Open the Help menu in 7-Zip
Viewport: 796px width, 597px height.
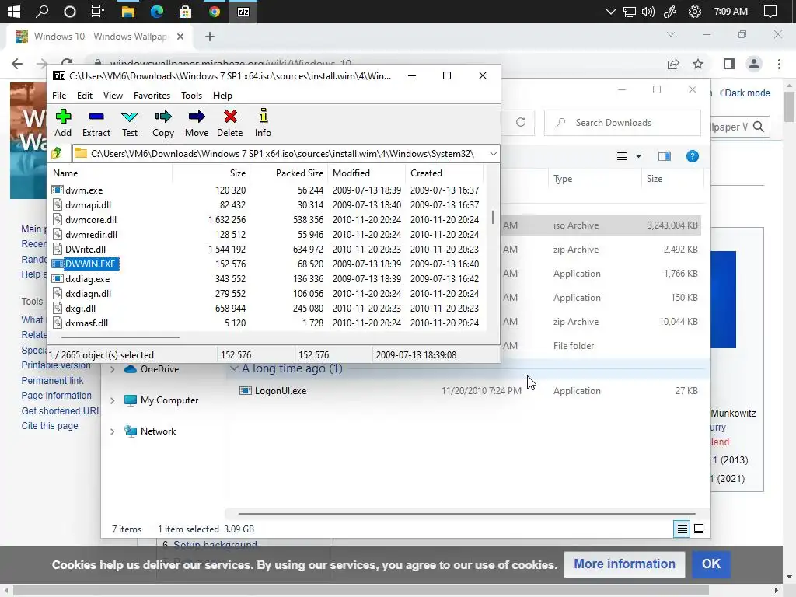tap(222, 96)
